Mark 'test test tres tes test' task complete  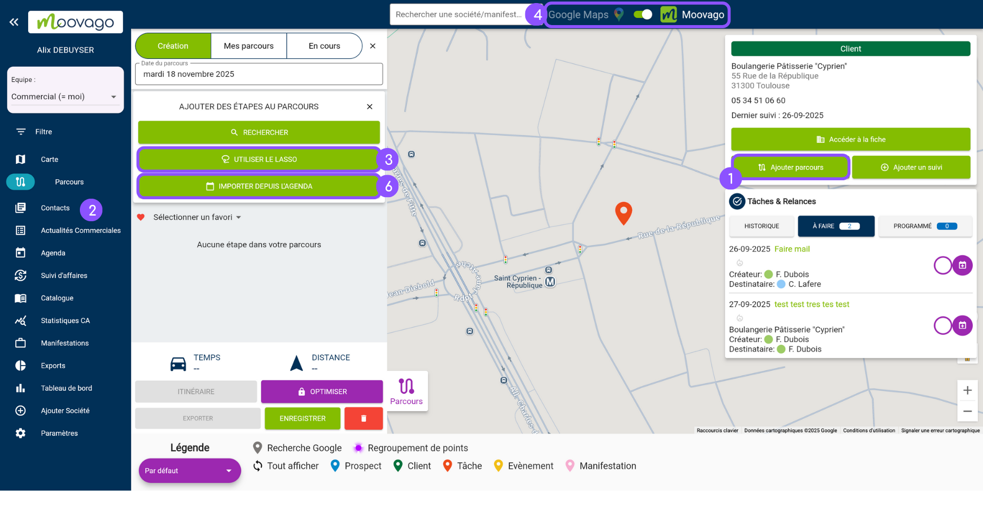pos(943,326)
